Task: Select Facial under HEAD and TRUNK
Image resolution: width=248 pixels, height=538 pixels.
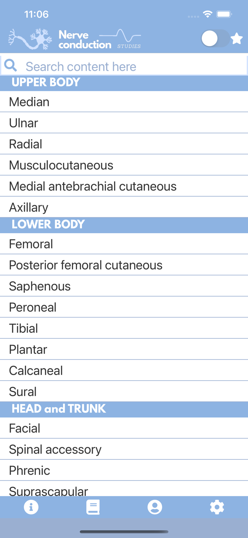Action: coord(124,428)
